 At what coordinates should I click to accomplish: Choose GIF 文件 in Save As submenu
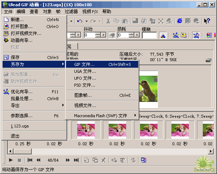click(102, 64)
